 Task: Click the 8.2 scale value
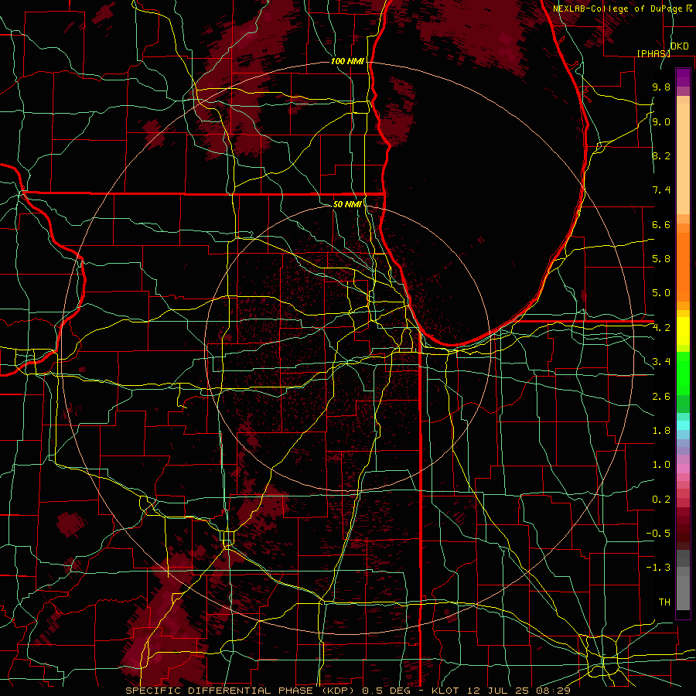coord(661,155)
